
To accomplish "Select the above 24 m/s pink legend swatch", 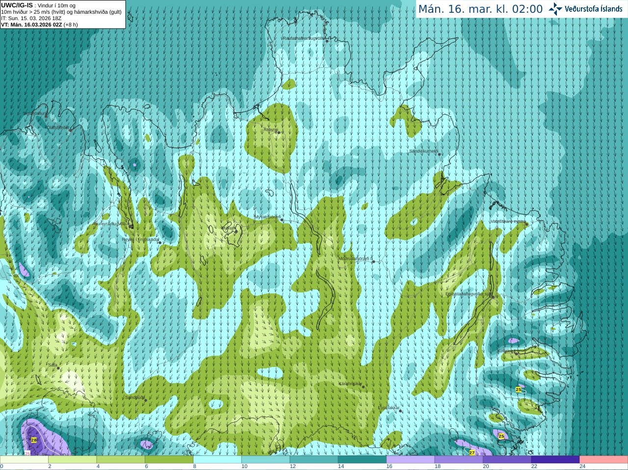I will (604, 460).
